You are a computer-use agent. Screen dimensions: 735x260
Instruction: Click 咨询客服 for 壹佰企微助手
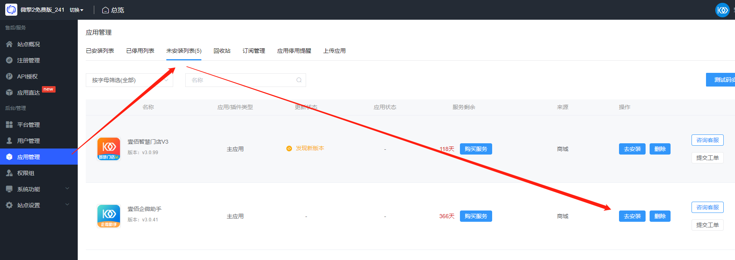coord(708,207)
